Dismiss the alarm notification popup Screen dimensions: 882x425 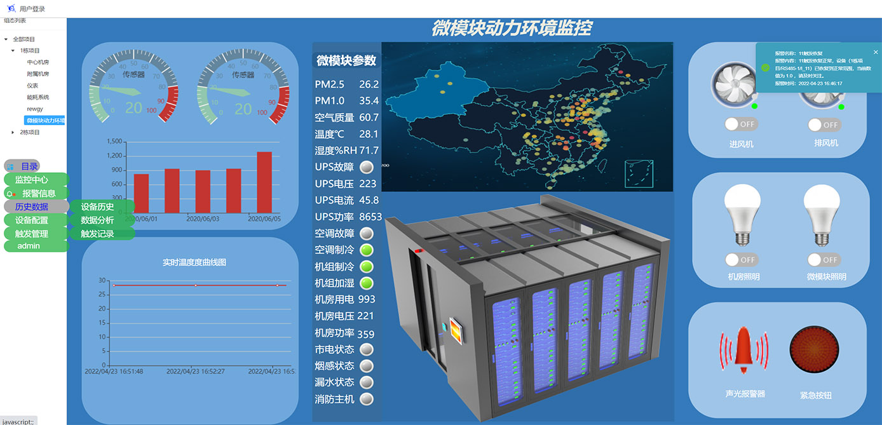pos(876,52)
